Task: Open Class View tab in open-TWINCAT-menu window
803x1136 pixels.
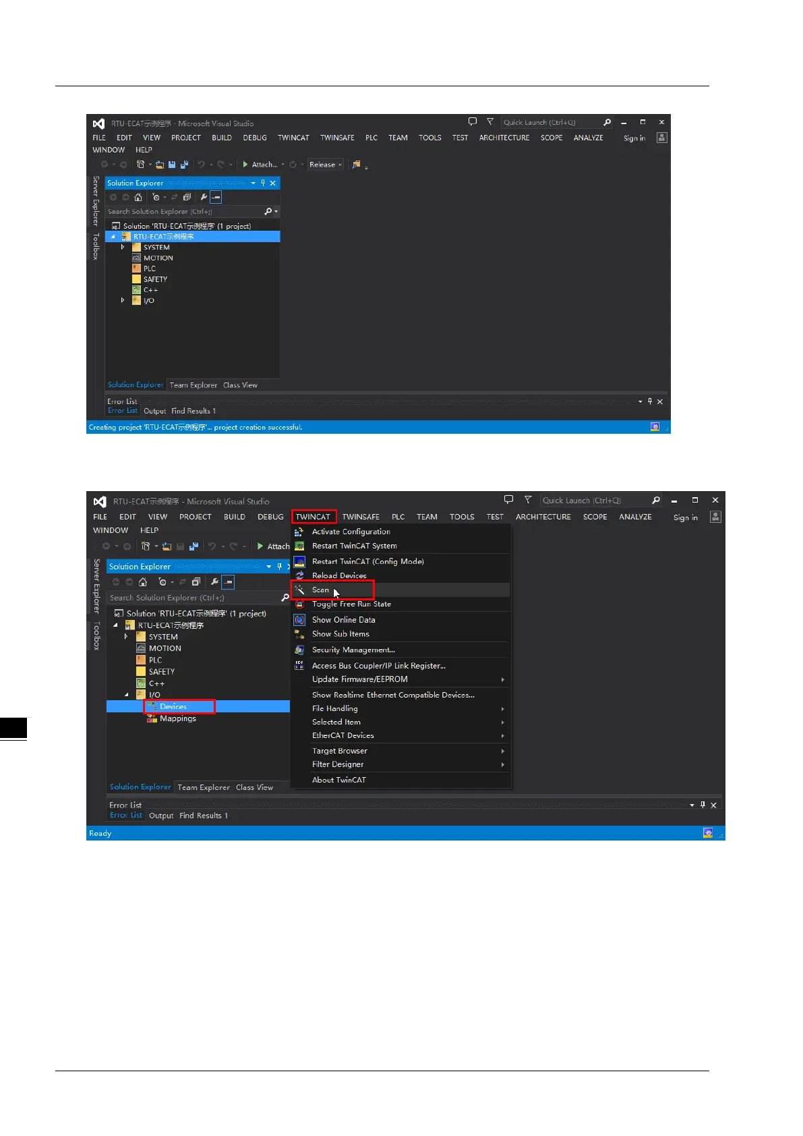Action: coord(254,787)
